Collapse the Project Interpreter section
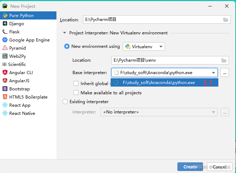 (x=65, y=33)
